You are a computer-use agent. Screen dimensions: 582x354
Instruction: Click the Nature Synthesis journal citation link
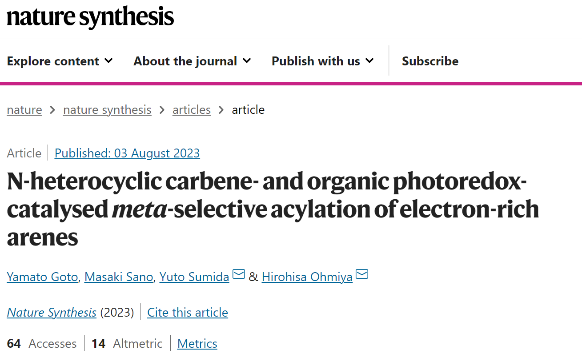point(52,312)
